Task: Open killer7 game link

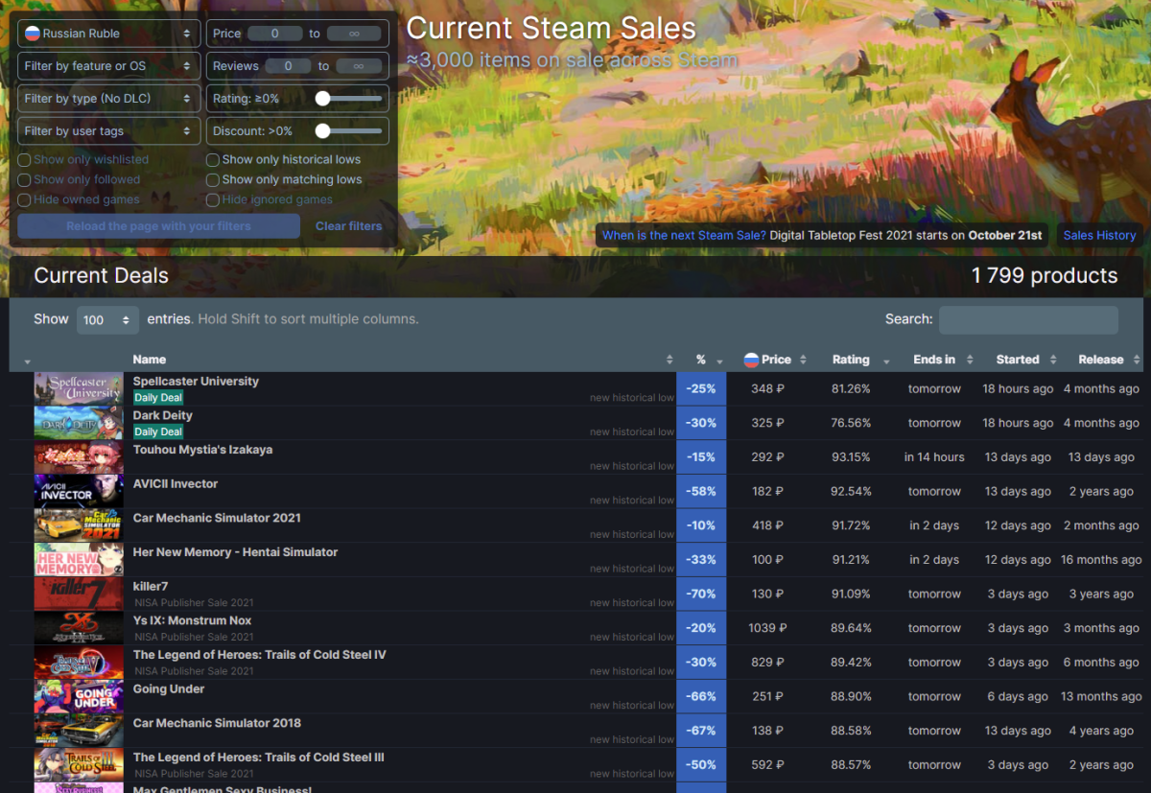Action: pyautogui.click(x=151, y=587)
